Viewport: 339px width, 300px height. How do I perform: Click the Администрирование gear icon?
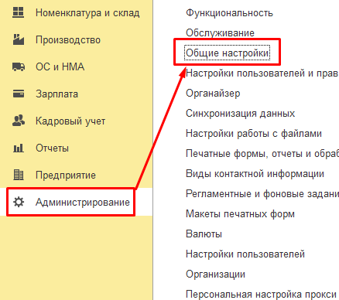pyautogui.click(x=19, y=202)
